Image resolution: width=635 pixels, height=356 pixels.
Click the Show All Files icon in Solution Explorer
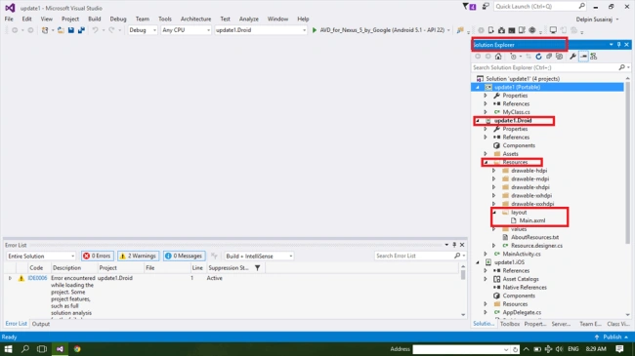559,57
